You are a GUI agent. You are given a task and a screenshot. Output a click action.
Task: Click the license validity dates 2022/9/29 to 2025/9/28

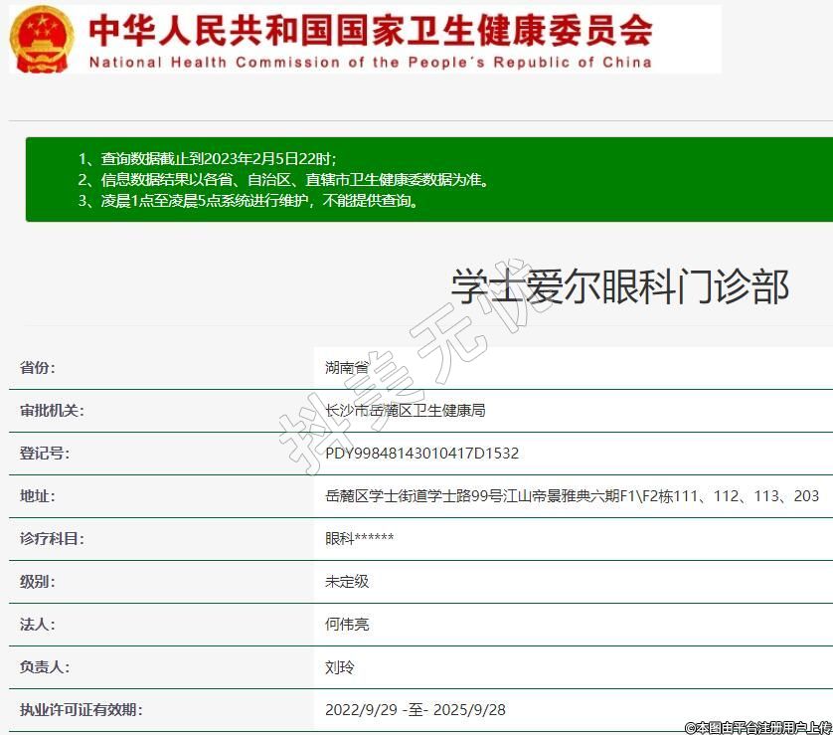tap(415, 710)
